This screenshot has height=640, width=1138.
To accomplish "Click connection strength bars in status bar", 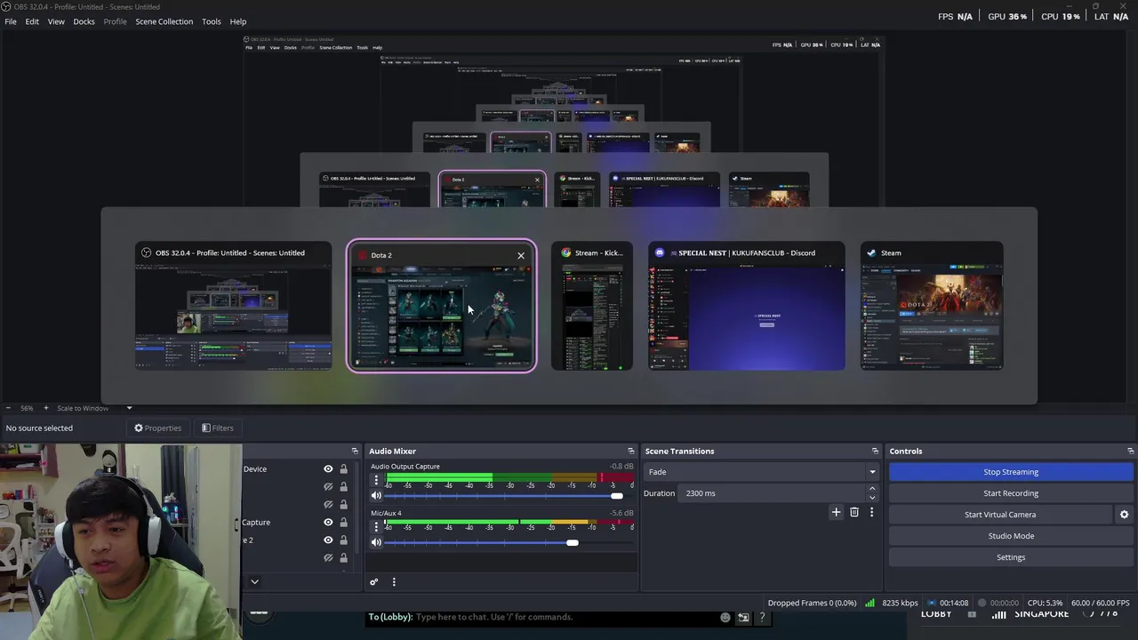I will coord(870,603).
